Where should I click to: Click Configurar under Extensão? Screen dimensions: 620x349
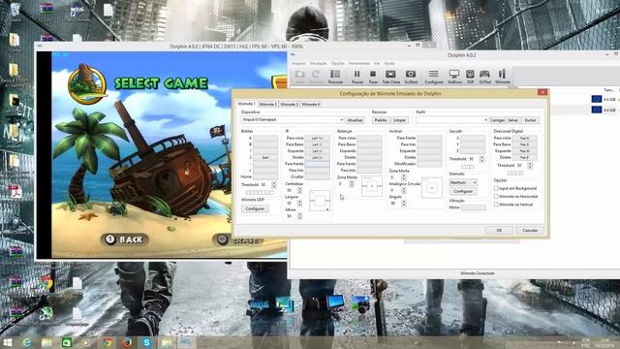click(463, 191)
